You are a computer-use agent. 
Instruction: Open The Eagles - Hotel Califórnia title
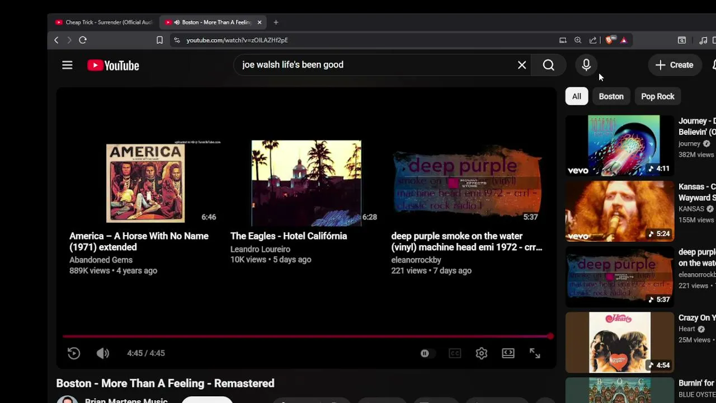point(289,236)
